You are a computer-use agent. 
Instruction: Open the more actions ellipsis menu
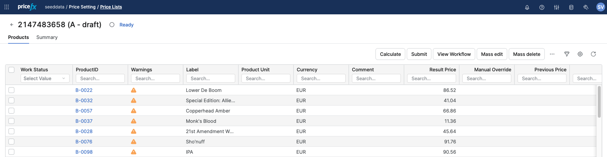pyautogui.click(x=552, y=54)
